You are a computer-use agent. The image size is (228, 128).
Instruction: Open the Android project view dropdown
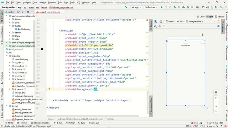[x=10, y=12]
